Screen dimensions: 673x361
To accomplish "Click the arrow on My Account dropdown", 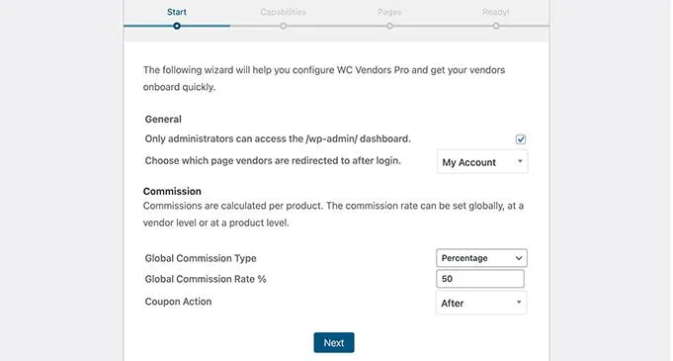I will pyautogui.click(x=520, y=161).
